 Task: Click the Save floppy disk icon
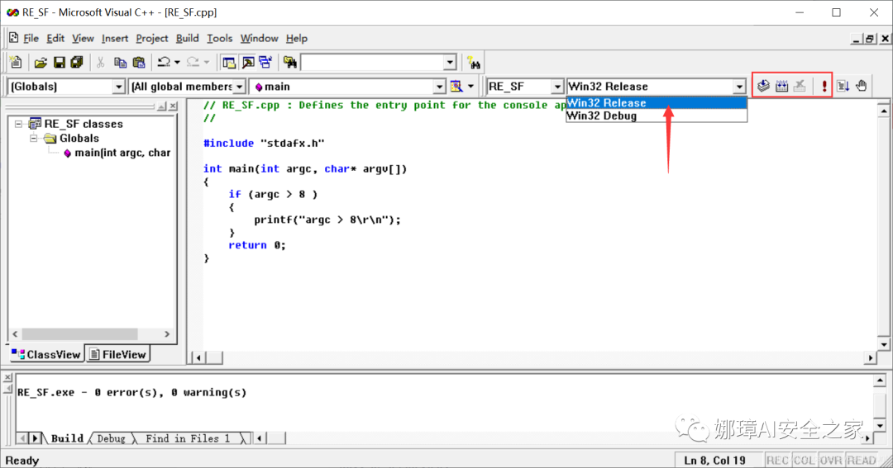59,62
